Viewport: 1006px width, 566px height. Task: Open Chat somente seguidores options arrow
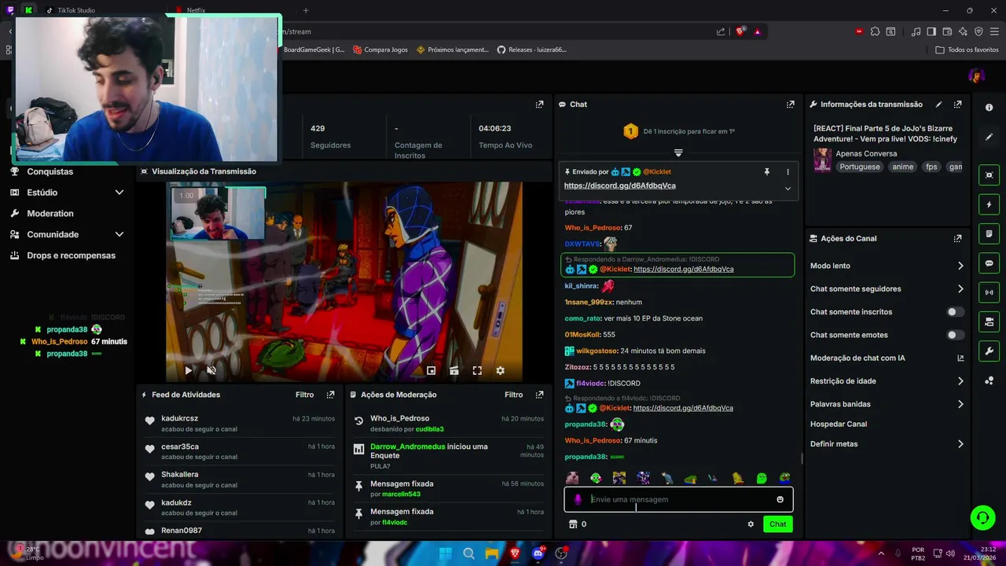[x=960, y=289]
